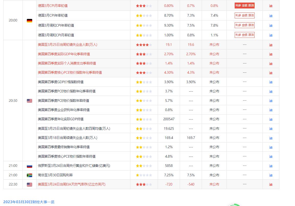This screenshot has height=206, width=295.
Task: Open the 2023年03月30日财经大事一览 link
Action: (x=29, y=202)
